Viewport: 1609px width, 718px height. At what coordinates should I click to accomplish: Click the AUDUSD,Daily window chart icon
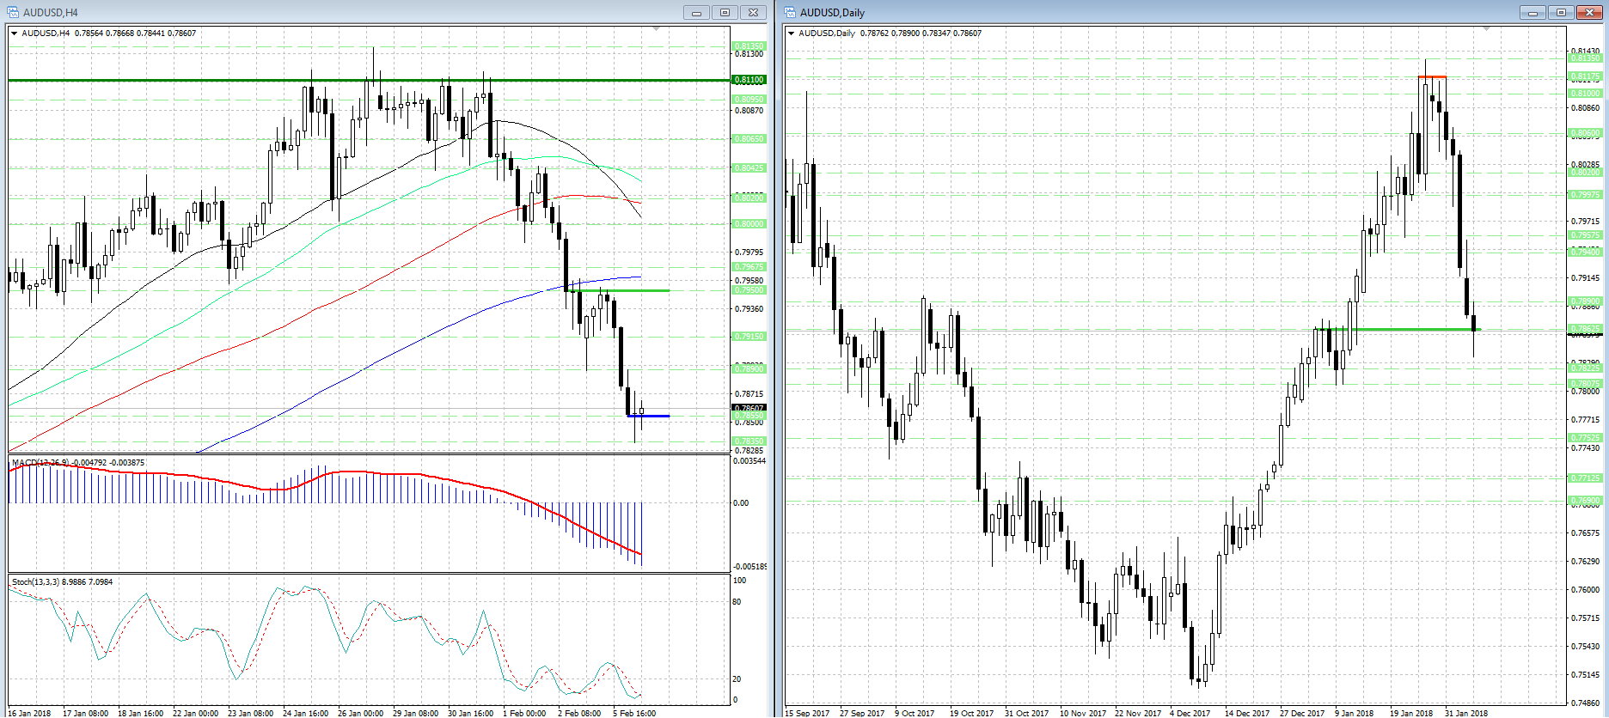[790, 12]
